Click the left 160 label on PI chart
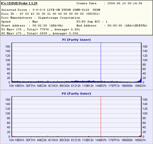153x144 pixels. pos(8,46)
